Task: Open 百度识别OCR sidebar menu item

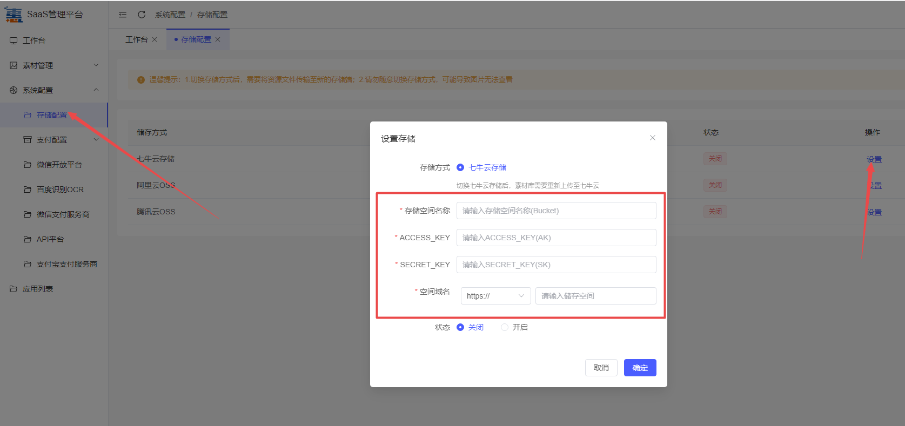Action: click(54, 190)
